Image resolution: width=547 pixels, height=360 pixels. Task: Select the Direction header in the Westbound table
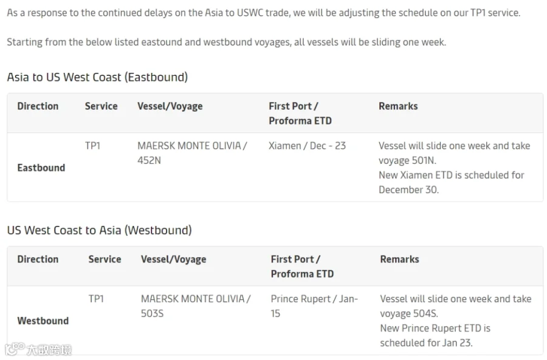pyautogui.click(x=38, y=259)
